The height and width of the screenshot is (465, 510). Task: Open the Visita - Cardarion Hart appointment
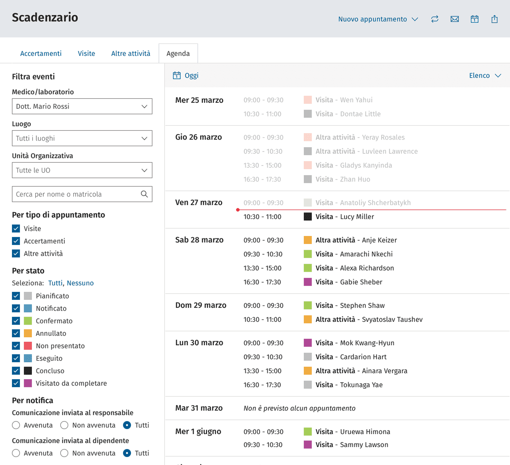click(x=351, y=357)
